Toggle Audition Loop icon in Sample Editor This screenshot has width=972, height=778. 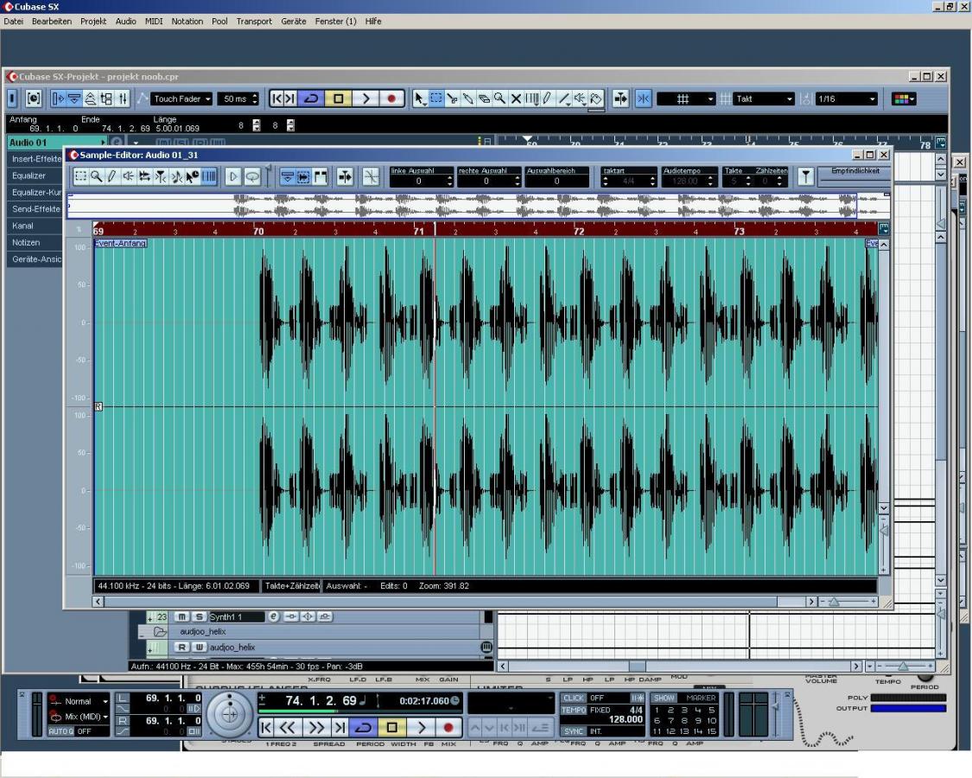point(252,177)
